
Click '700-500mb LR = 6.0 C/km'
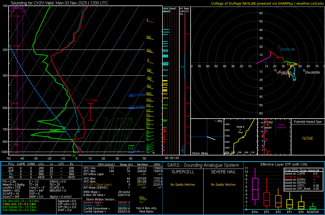click(19, 210)
